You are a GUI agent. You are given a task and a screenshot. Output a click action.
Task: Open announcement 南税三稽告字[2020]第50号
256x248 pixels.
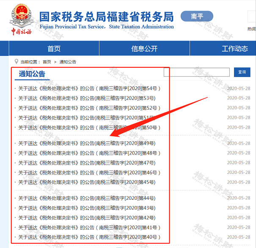tap(89, 127)
